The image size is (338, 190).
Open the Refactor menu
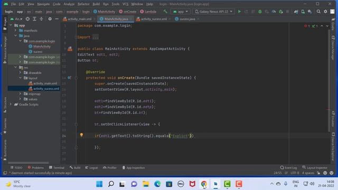(83, 4)
